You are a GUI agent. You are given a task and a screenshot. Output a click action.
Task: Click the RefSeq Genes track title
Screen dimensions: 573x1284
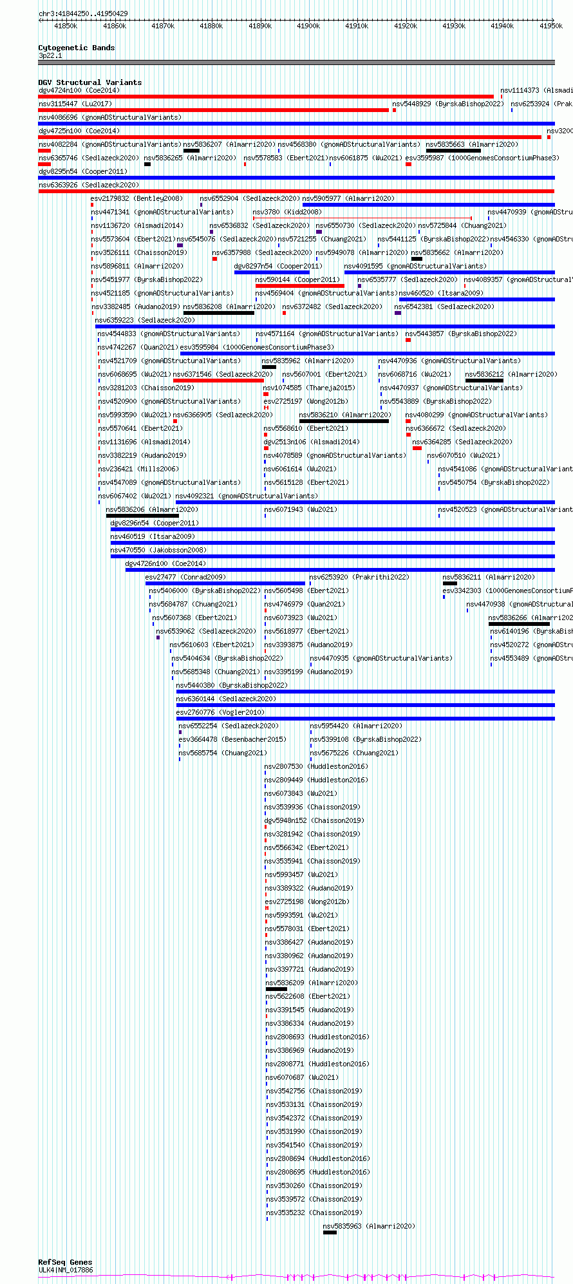point(65,1262)
